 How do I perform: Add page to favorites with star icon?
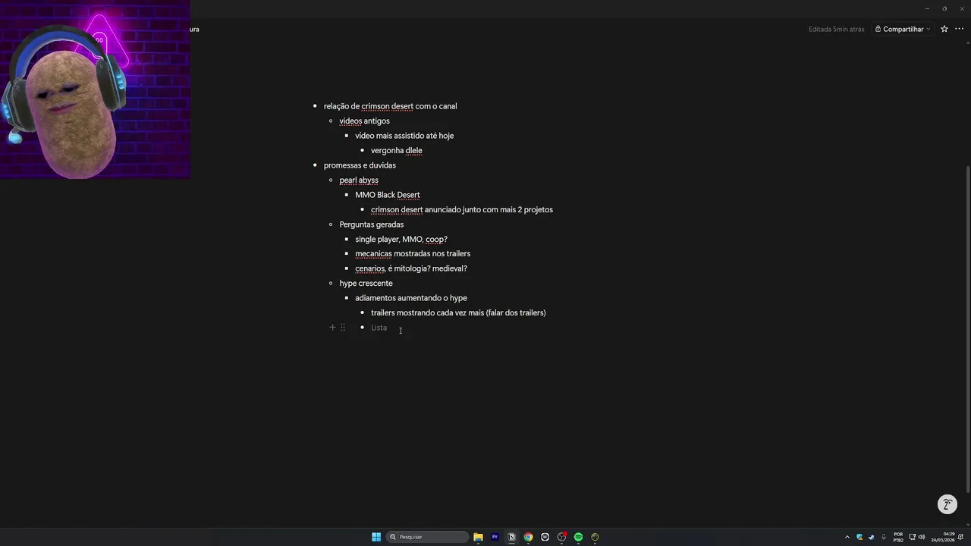point(944,29)
